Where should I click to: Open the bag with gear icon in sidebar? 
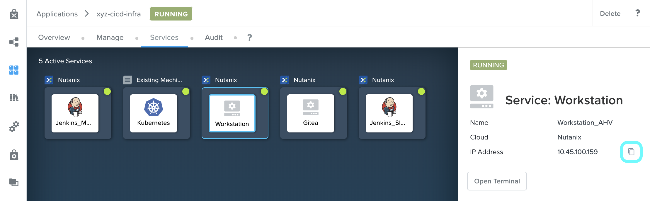[x=14, y=155]
